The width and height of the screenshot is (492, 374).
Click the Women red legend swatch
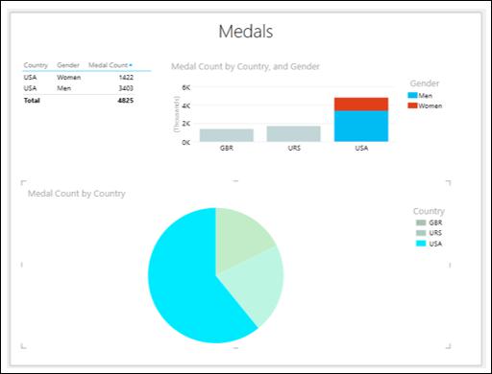click(412, 105)
